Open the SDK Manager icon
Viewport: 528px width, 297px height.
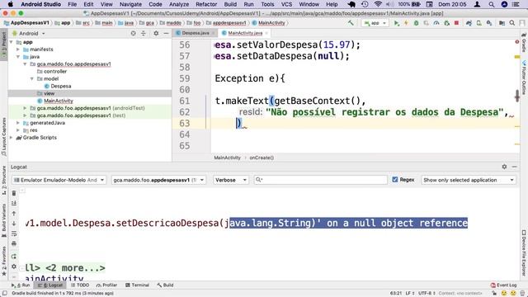point(489,23)
